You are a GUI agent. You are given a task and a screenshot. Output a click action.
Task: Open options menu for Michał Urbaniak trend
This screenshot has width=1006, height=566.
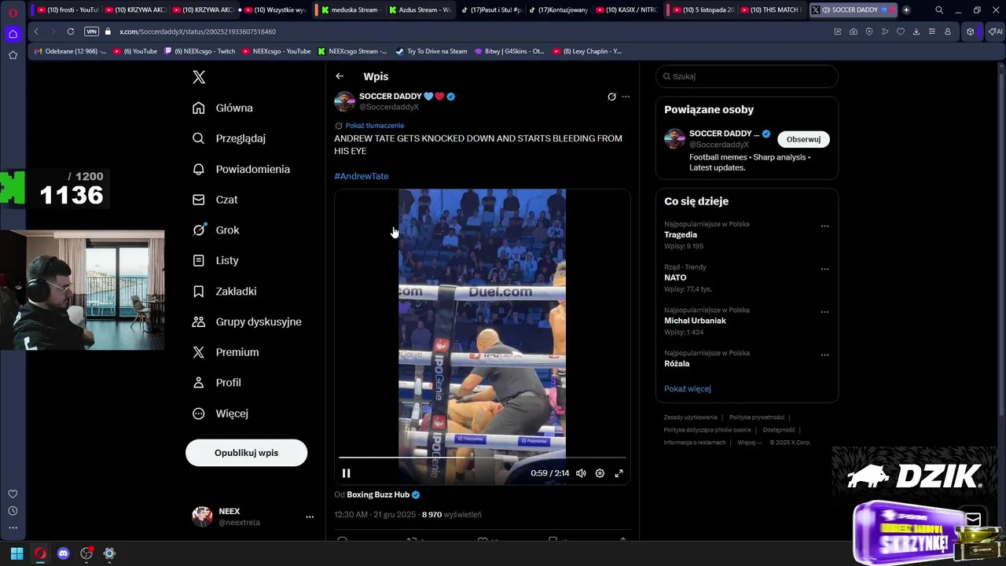coord(824,311)
